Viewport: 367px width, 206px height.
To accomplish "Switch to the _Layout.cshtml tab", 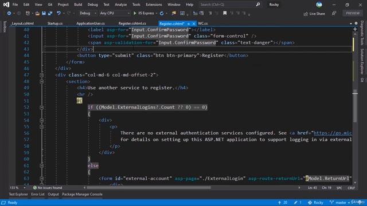I will 22,23.
